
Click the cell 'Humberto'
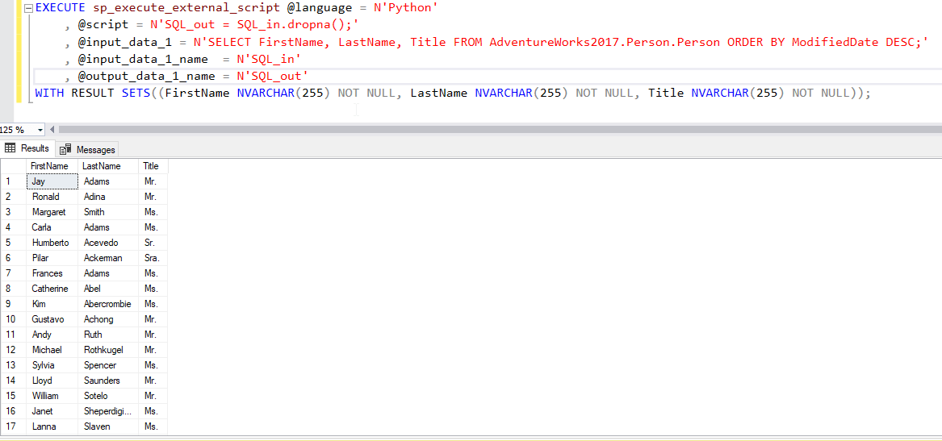tap(52, 243)
